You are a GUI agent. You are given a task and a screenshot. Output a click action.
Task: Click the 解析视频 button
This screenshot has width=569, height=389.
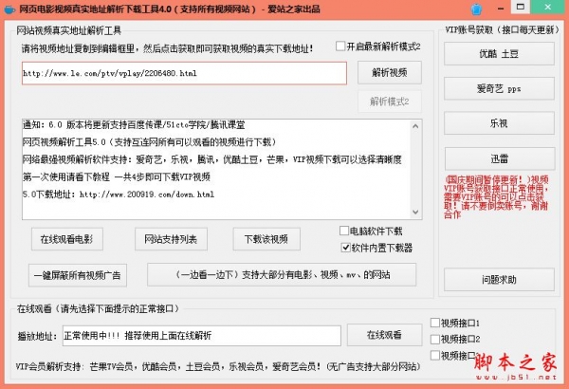coord(390,73)
